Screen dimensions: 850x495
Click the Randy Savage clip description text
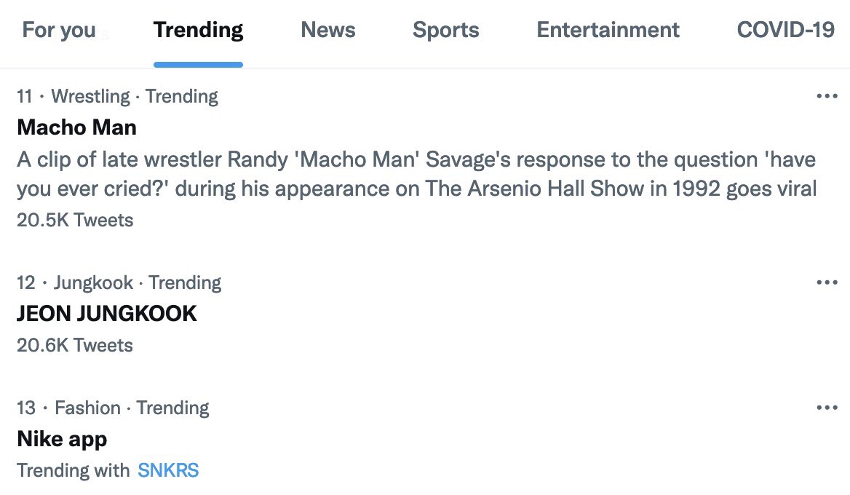point(416,175)
